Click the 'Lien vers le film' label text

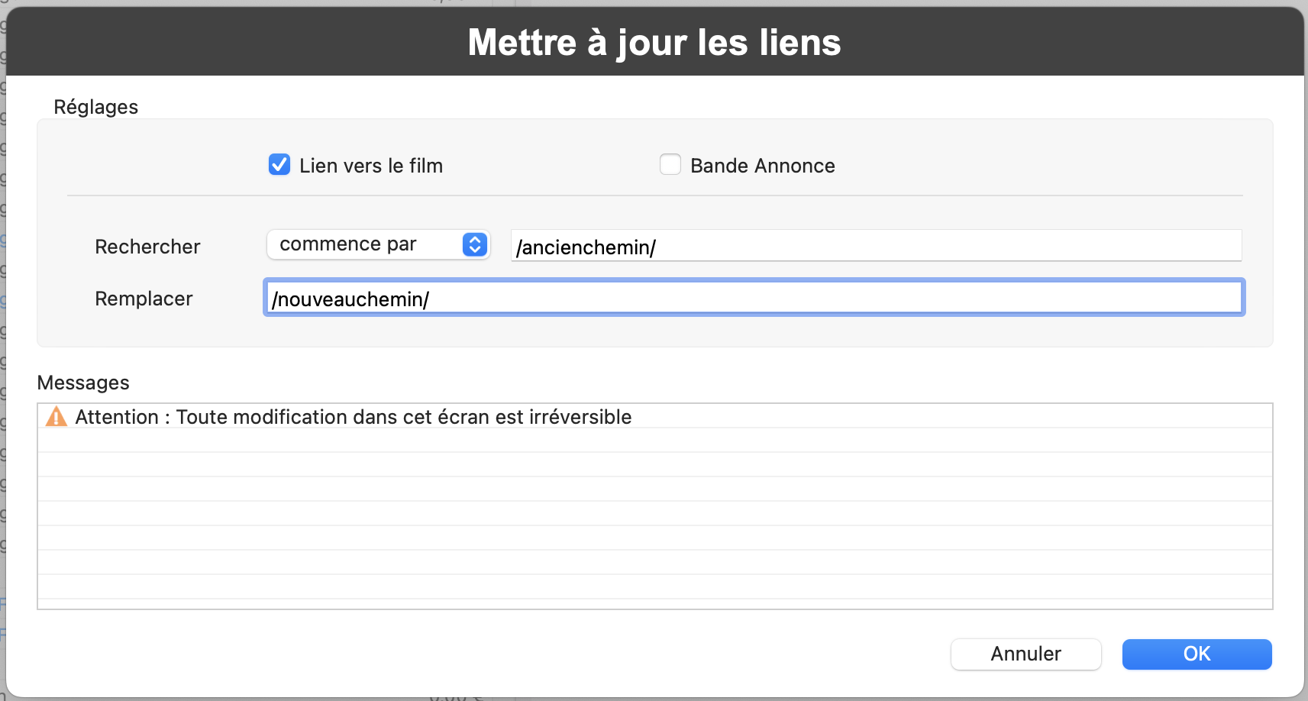click(x=370, y=166)
